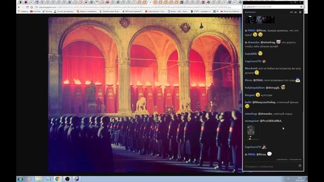The width and height of the screenshot is (324, 182).
Task: Click username holyInquisition in chat
Action: (x=255, y=87)
